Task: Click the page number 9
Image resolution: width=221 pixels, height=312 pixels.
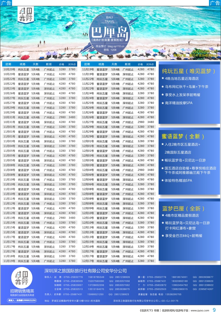Action: point(214,310)
